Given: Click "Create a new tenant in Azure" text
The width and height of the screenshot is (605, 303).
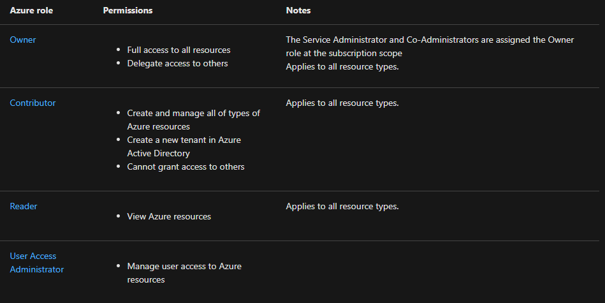Looking at the screenshot, I should (x=184, y=140).
